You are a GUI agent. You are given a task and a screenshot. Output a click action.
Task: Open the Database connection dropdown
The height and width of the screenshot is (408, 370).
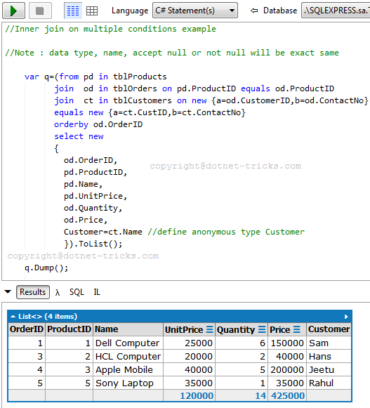(336, 11)
